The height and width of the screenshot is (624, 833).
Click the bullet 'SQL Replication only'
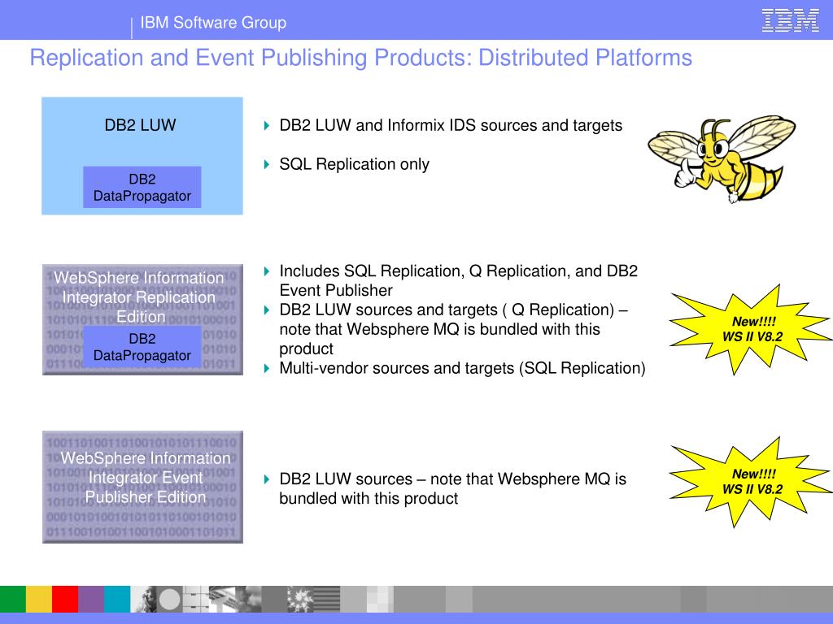tap(355, 164)
